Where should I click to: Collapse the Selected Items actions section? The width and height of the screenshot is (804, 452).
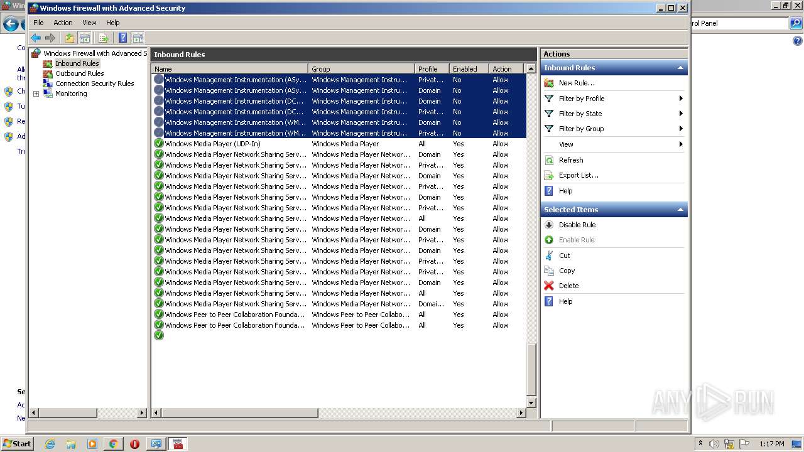680,210
